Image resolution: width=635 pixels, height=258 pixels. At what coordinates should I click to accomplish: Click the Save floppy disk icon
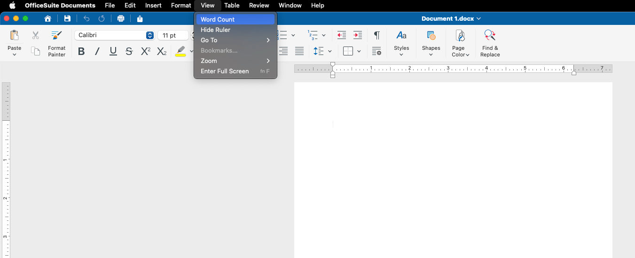67,19
